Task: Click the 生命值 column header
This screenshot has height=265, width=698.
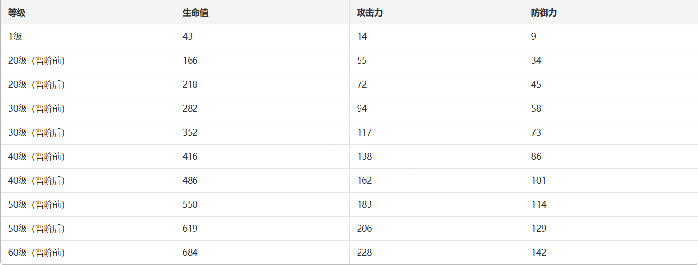Action: click(x=195, y=13)
